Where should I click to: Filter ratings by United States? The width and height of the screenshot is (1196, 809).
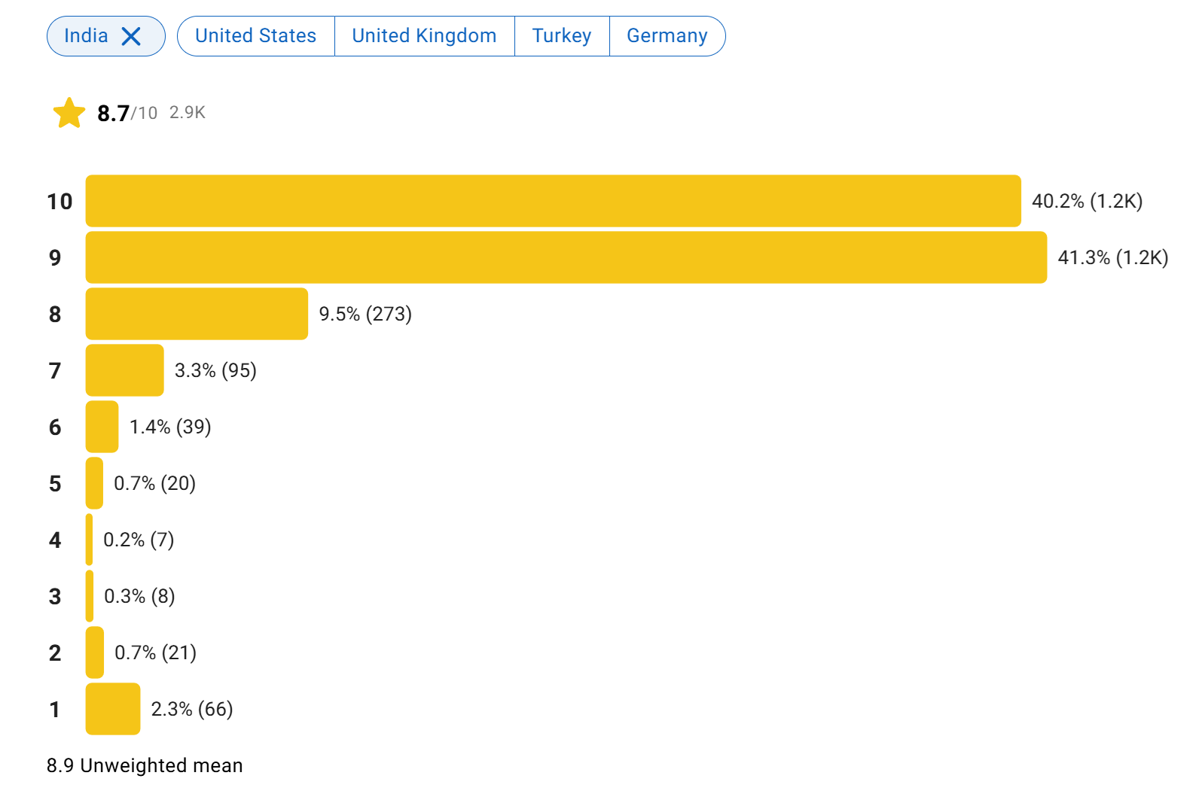(x=256, y=36)
